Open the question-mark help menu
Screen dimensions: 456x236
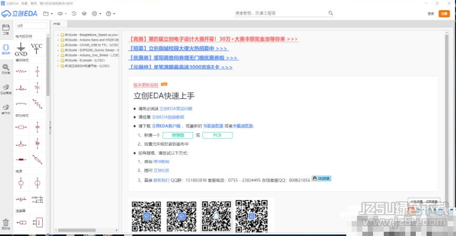point(110,13)
